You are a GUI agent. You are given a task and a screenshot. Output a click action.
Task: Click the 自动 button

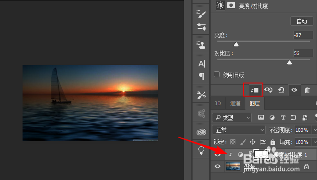coord(302,21)
